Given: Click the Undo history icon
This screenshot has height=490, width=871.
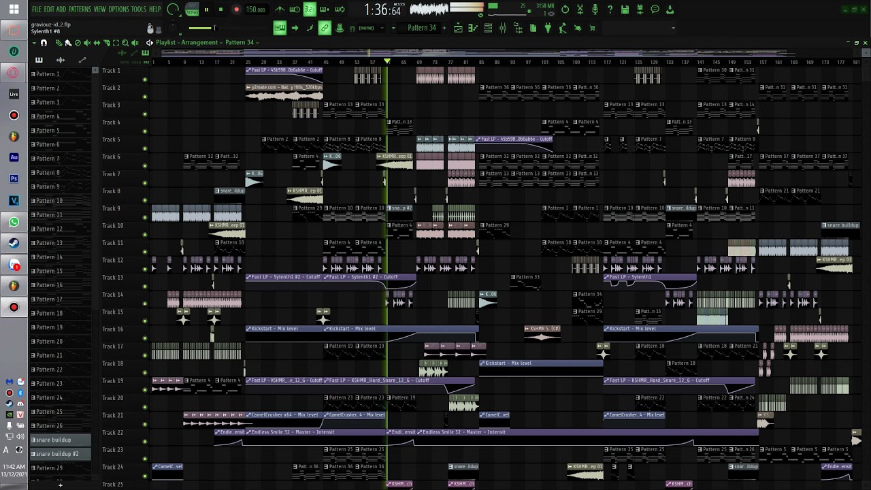Looking at the screenshot, I should click(x=565, y=10).
